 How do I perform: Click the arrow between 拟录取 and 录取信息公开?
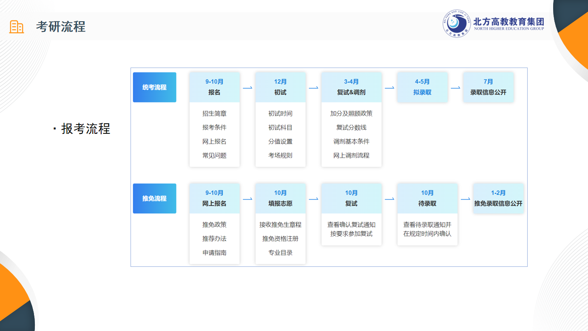click(x=455, y=88)
